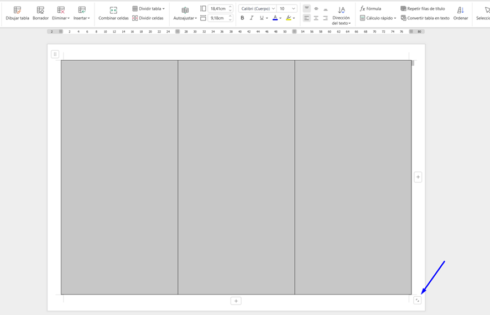The image size is (490, 315).
Task: Add a row with the bottom plus button
Action: point(236,301)
